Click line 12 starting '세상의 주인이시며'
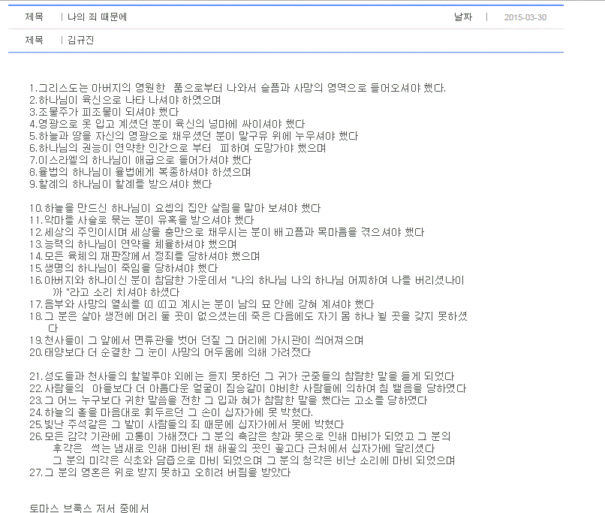 coord(227,232)
